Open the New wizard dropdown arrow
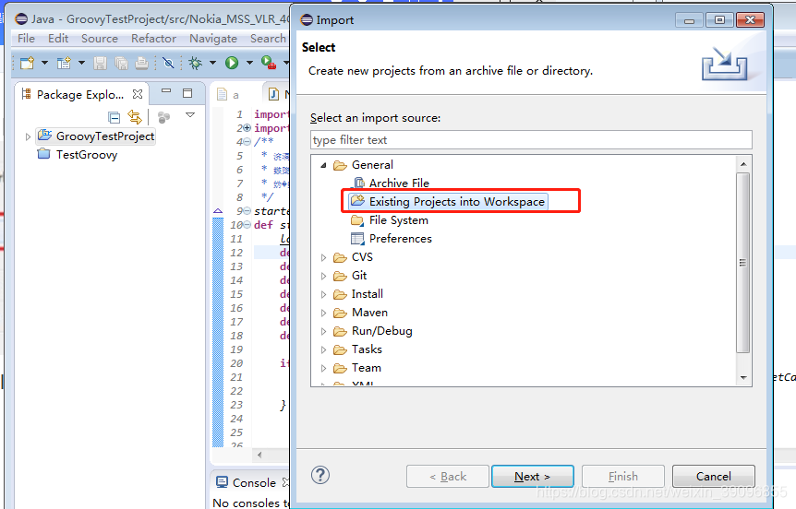 click(x=44, y=63)
